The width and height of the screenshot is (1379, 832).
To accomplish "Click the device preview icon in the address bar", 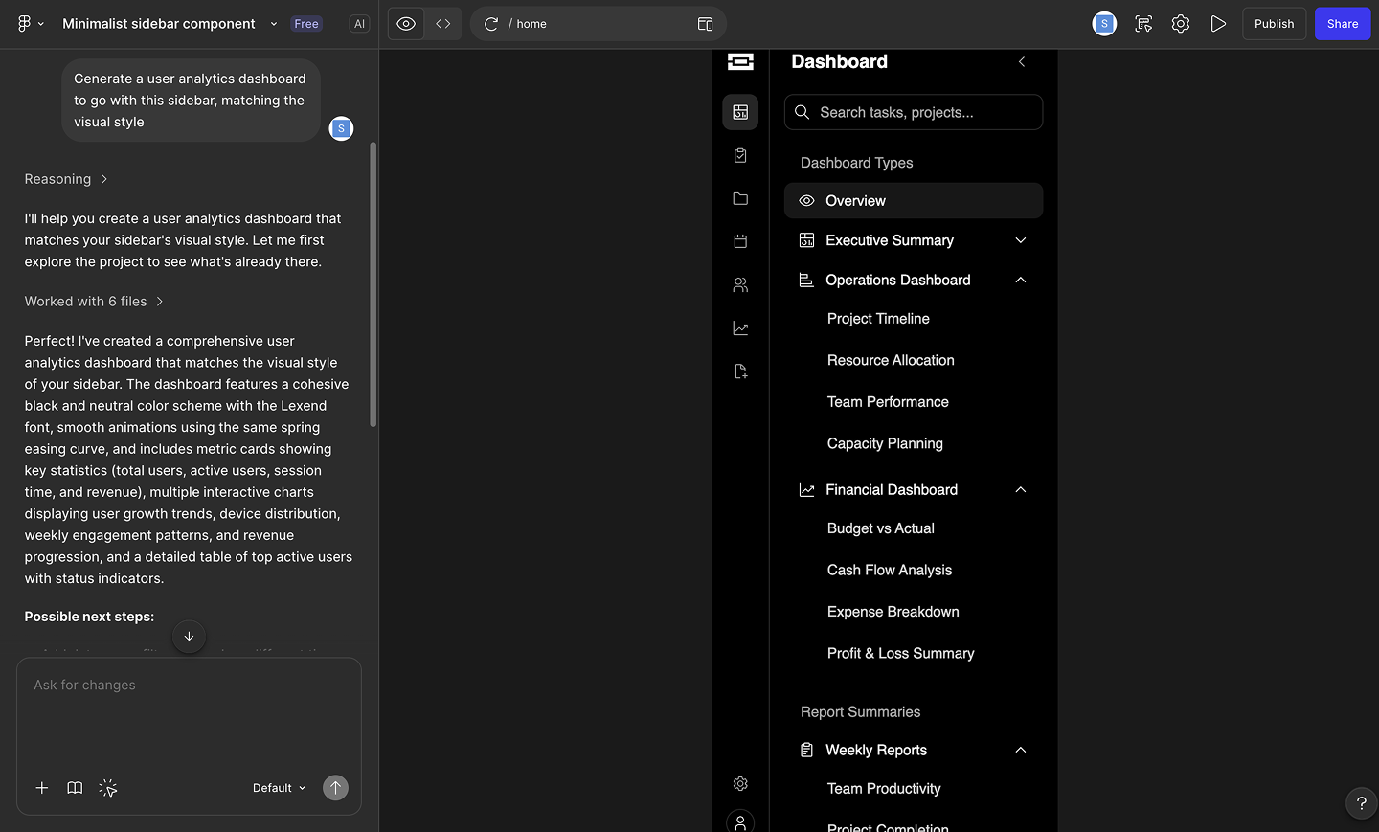I will pos(706,23).
